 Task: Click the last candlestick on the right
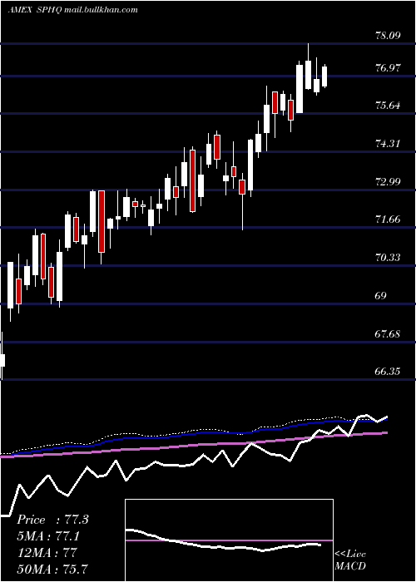tap(324, 76)
